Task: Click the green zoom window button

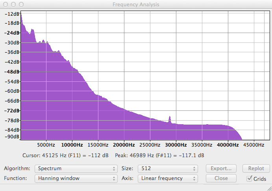Action: click(x=21, y=4)
